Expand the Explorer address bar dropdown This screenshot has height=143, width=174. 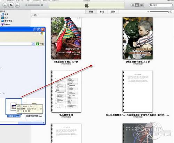point(33,44)
